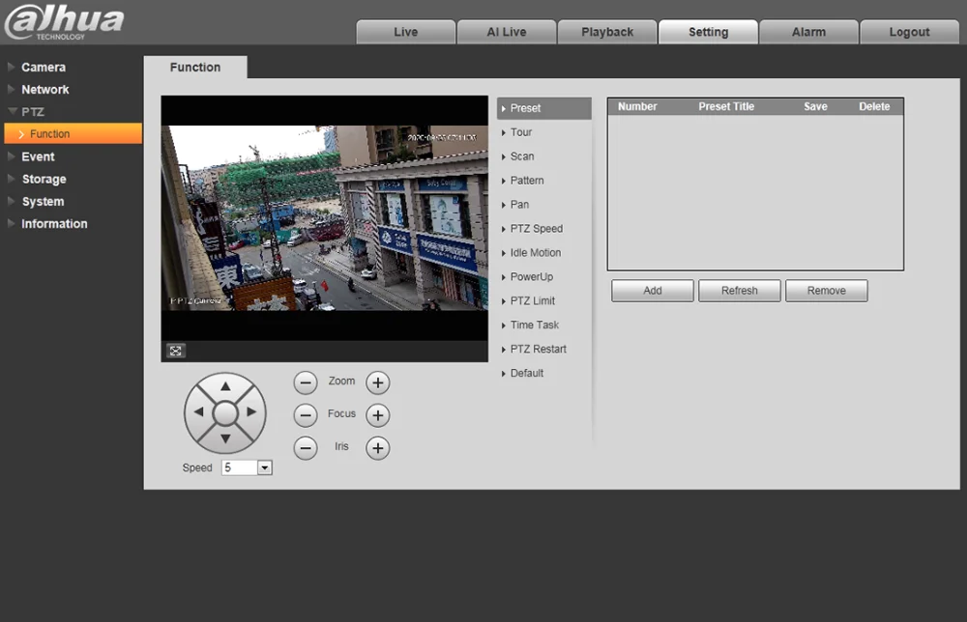967x622 pixels.
Task: Pan camera with left arrow
Action: pyautogui.click(x=199, y=412)
